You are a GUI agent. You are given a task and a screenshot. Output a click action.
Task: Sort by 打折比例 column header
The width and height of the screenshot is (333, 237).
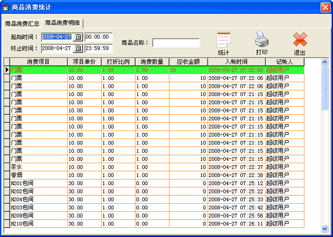[118, 62]
